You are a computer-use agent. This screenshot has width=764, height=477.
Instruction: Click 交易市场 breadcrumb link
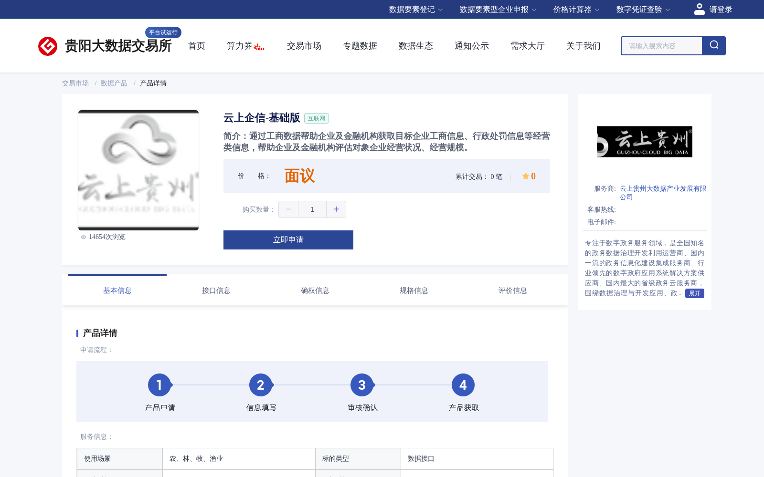(x=75, y=83)
